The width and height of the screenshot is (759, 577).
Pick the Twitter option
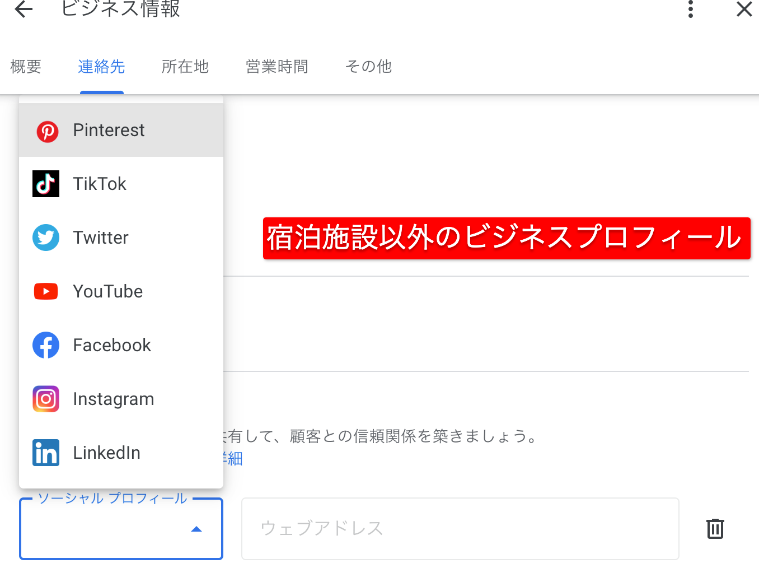tap(121, 238)
